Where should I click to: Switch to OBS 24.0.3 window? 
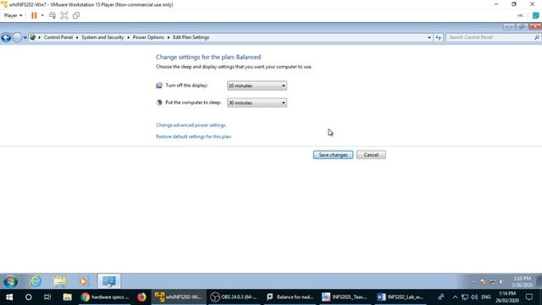coord(234,297)
